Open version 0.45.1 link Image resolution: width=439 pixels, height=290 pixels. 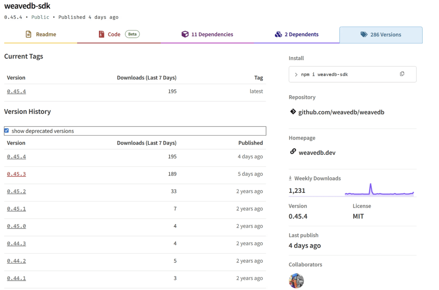[x=17, y=209]
